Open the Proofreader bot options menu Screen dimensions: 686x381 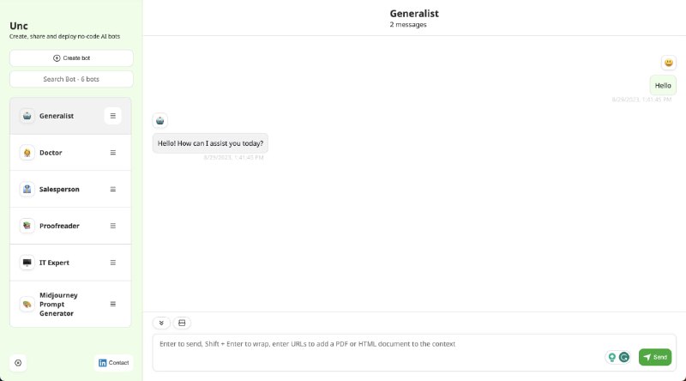(x=113, y=226)
